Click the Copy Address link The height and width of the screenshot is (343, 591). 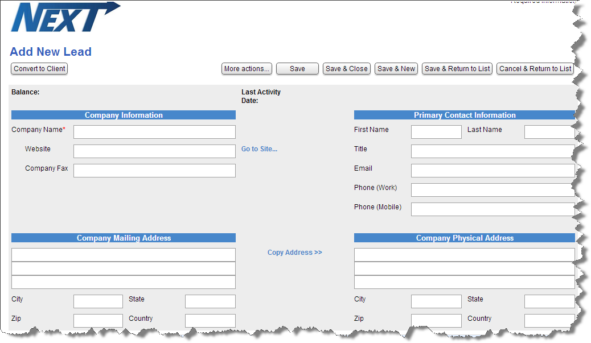294,253
